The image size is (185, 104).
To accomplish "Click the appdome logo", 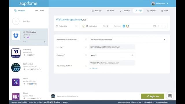I will click(x=28, y=3).
